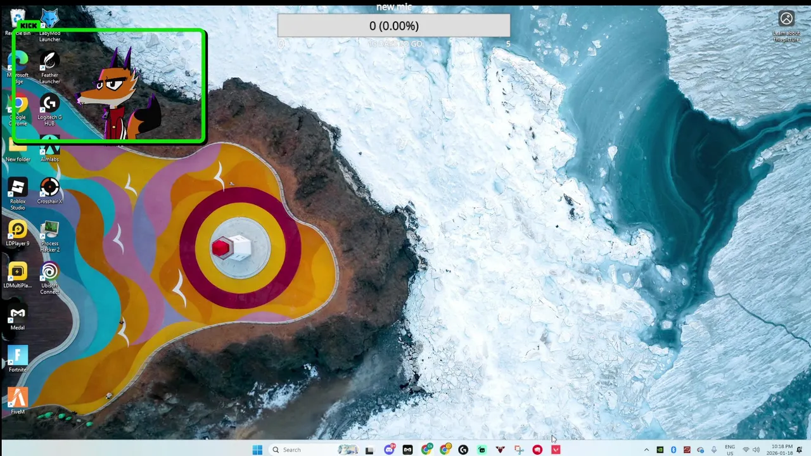Select the Process Hacker 2 desktop shortcut

49,236
